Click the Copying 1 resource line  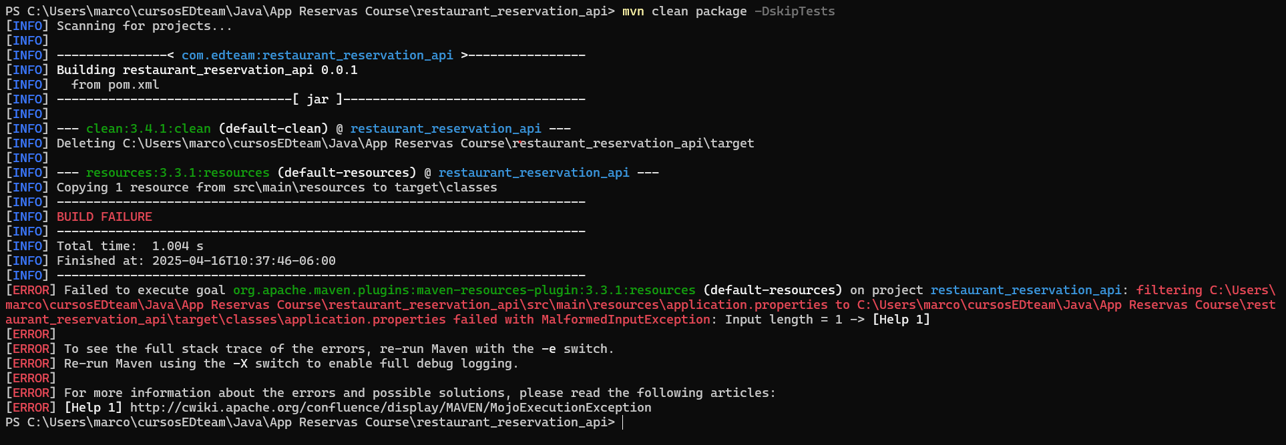277,187
